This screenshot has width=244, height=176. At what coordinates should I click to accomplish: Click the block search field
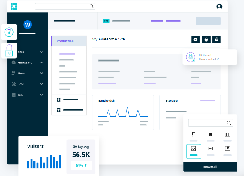[211, 123]
